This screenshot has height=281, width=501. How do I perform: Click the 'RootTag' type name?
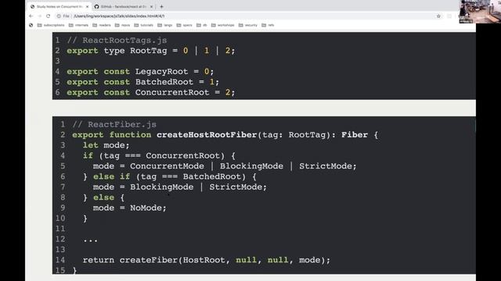click(x=149, y=51)
